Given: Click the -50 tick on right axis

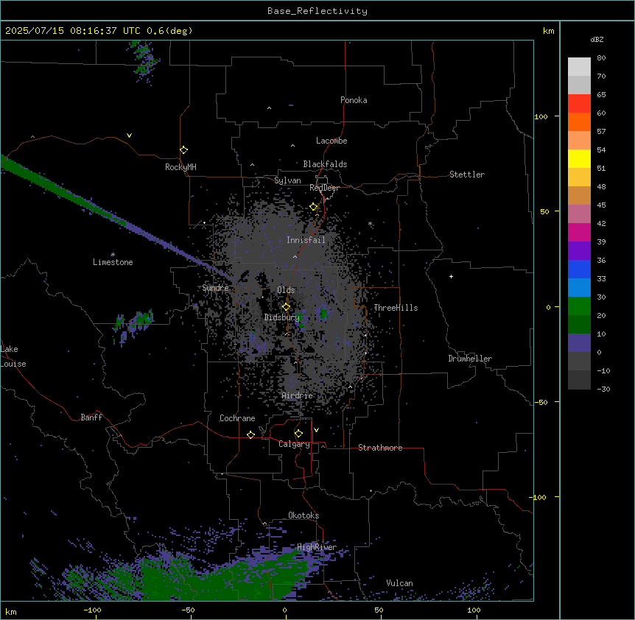Looking at the screenshot, I should click(x=541, y=402).
